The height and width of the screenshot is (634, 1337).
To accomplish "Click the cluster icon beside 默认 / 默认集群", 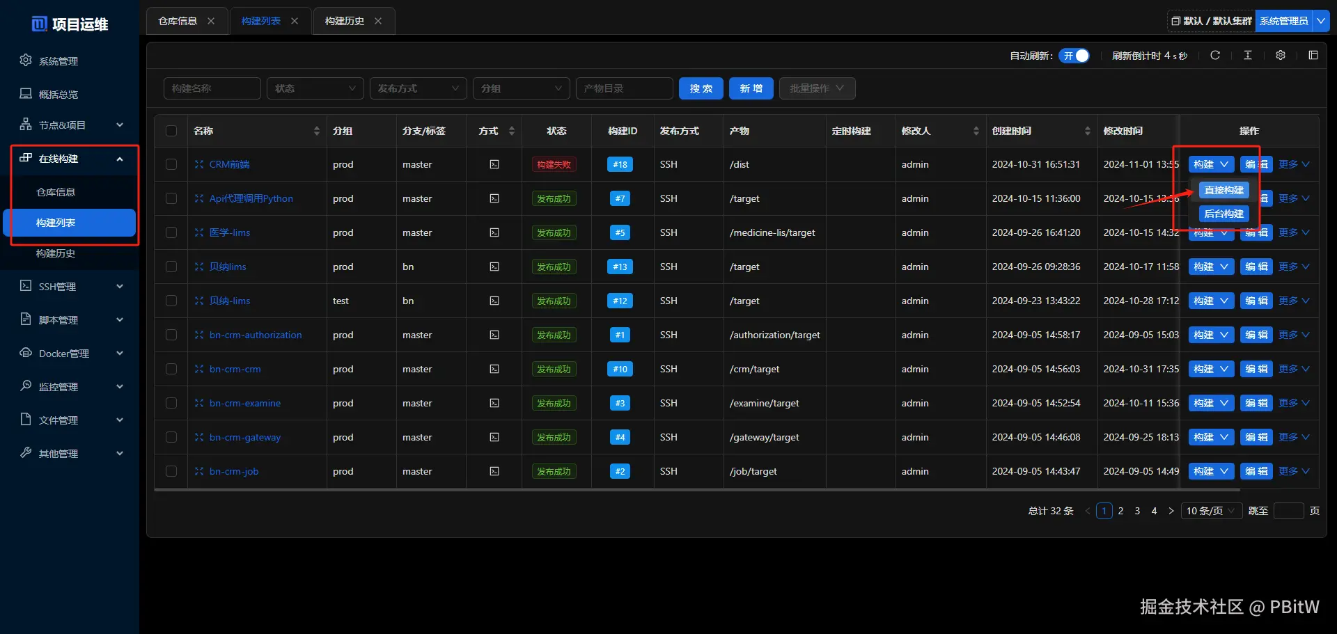I will pyautogui.click(x=1176, y=21).
